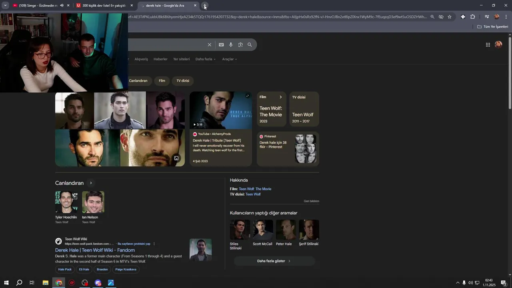Open Peter Hale related search
Screen dimensions: 512x288
tap(285, 233)
